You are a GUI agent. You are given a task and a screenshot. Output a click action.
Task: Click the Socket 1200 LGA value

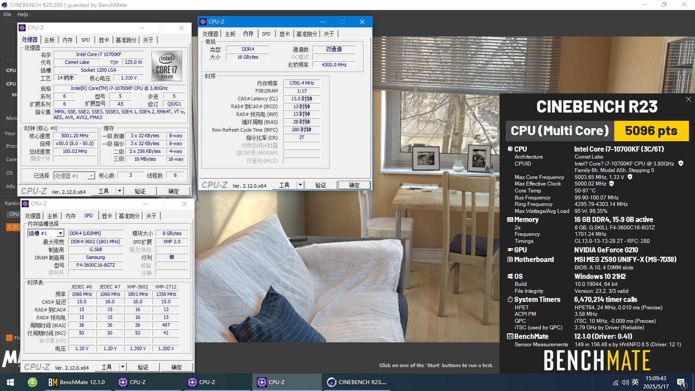[98, 70]
